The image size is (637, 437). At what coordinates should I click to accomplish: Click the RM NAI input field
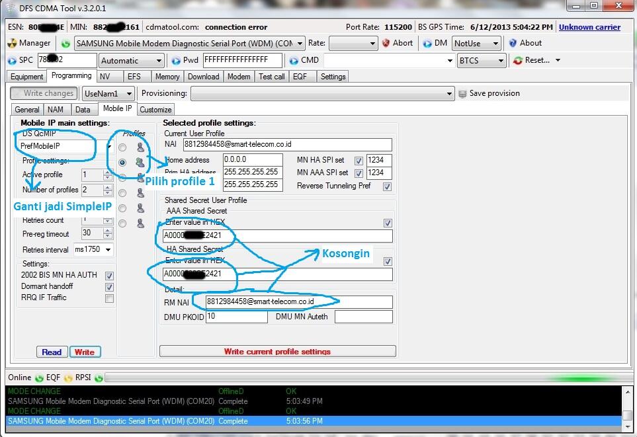[300, 301]
